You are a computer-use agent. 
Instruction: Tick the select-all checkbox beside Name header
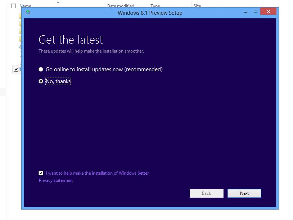point(13,6)
